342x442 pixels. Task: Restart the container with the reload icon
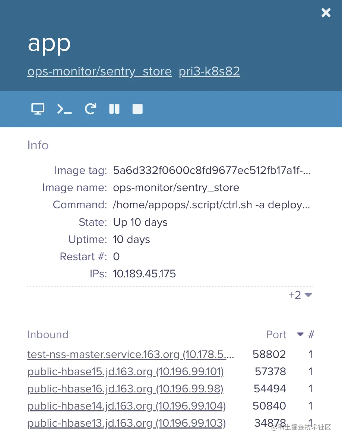(x=90, y=109)
